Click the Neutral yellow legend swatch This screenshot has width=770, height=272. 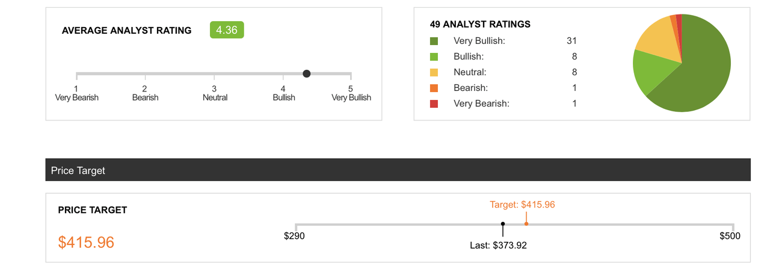(434, 72)
